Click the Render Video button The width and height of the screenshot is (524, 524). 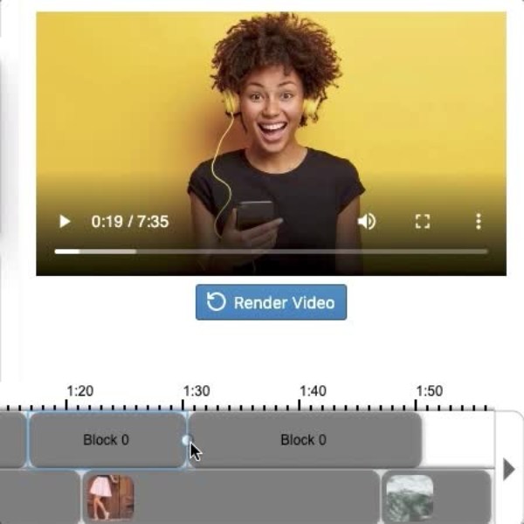point(271,302)
